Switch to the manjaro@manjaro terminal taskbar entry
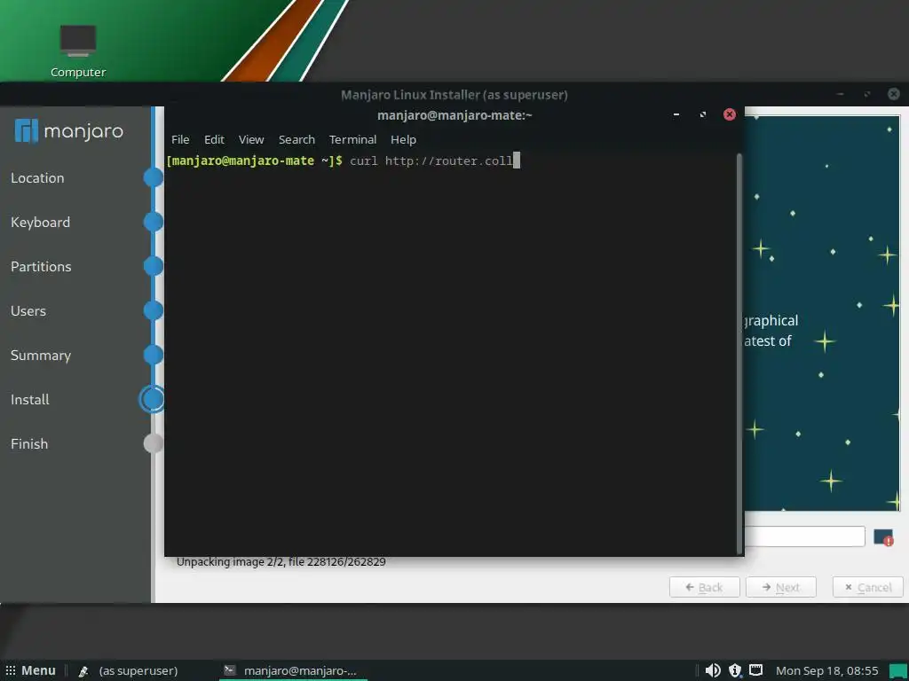 (293, 670)
